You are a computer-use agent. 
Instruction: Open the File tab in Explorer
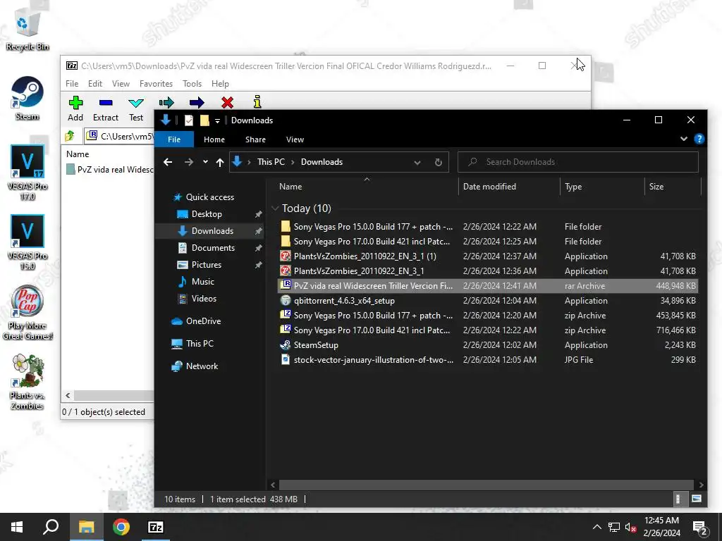[x=174, y=139]
